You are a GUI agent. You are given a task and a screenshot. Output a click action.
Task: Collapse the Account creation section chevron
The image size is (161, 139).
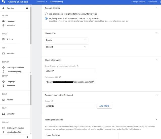pos(156,8)
